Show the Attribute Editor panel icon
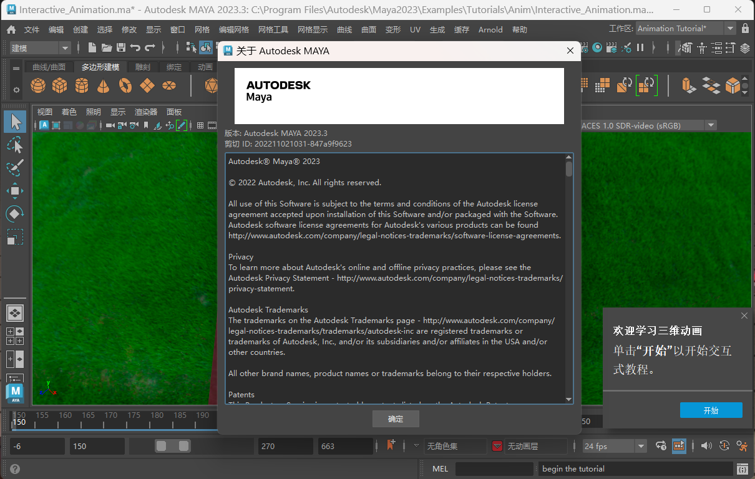 click(716, 47)
